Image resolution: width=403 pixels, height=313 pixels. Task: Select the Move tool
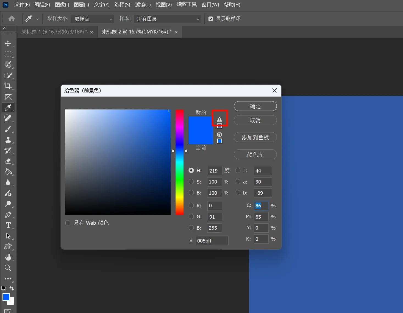click(x=8, y=44)
